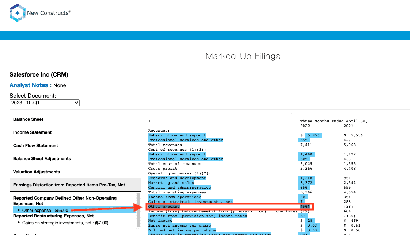Screen dimensions: 410x235
Task: Expand the Valuation Adjustments section
Action: coord(75,172)
